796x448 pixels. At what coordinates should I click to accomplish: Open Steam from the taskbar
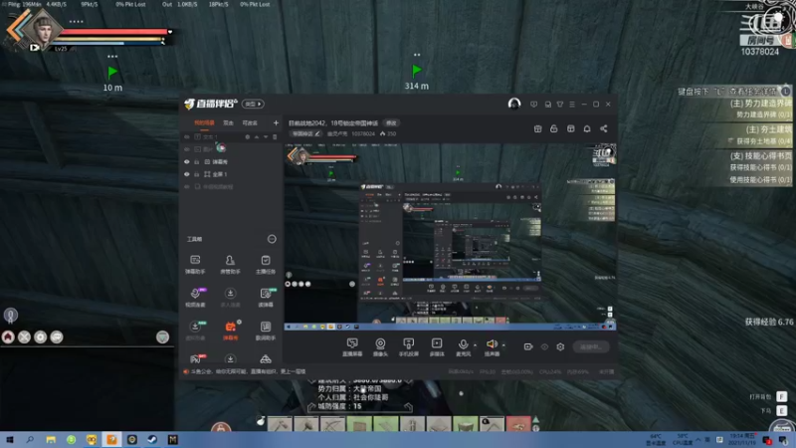coord(152,439)
